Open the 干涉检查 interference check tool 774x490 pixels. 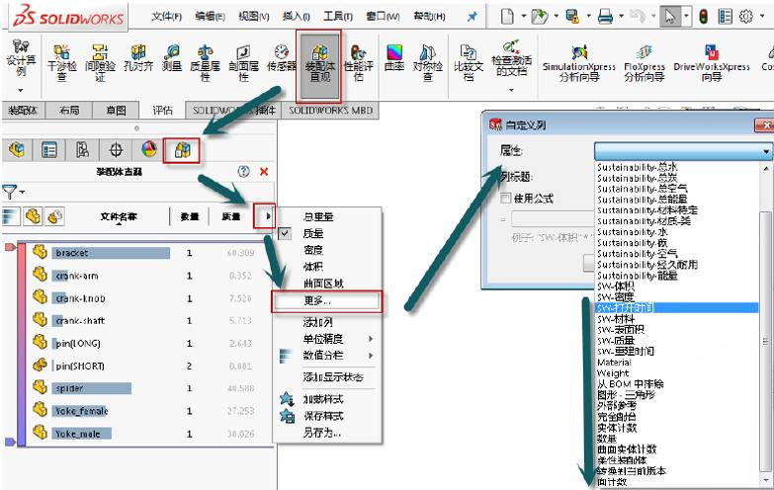(x=61, y=63)
